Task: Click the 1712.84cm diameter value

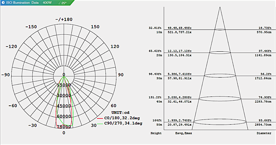Action: [x=263, y=78]
